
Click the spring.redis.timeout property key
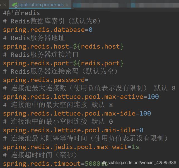pyautogui.click(x=42, y=164)
